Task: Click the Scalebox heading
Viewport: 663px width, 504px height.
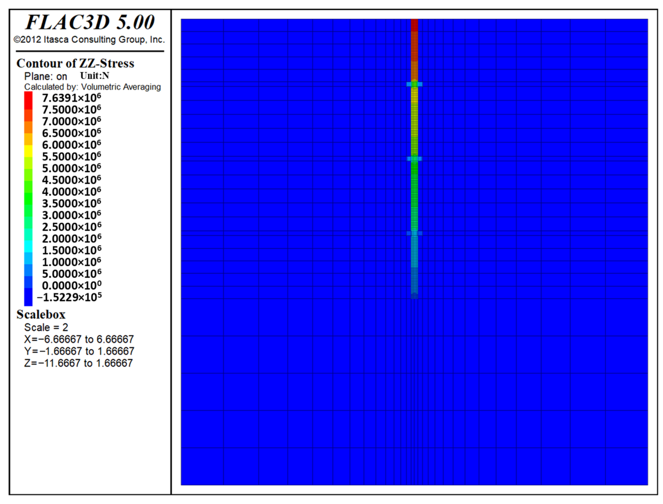Action: tap(41, 315)
